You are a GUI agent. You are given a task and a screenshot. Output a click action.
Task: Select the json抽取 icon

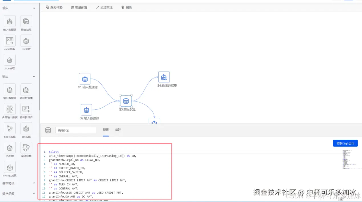(9, 60)
